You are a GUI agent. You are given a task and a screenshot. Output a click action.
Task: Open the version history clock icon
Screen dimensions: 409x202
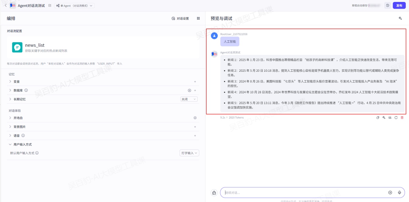click(387, 5)
